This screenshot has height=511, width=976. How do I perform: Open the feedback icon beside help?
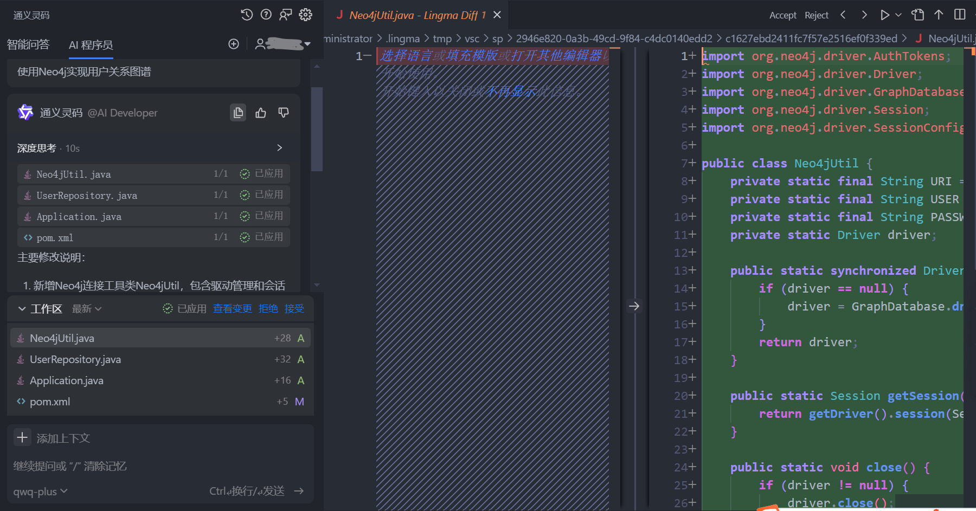(x=286, y=15)
